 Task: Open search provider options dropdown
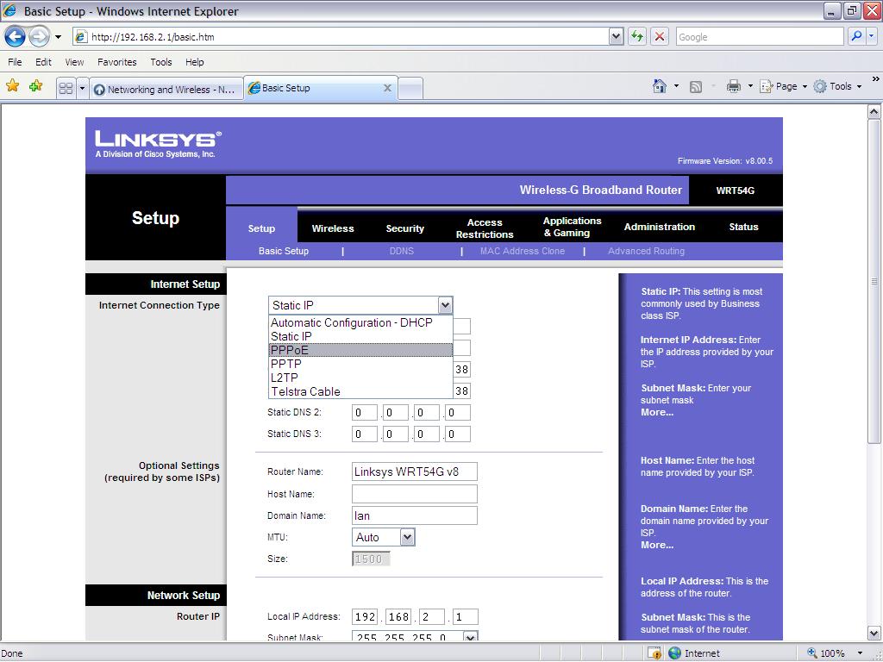coord(871,36)
